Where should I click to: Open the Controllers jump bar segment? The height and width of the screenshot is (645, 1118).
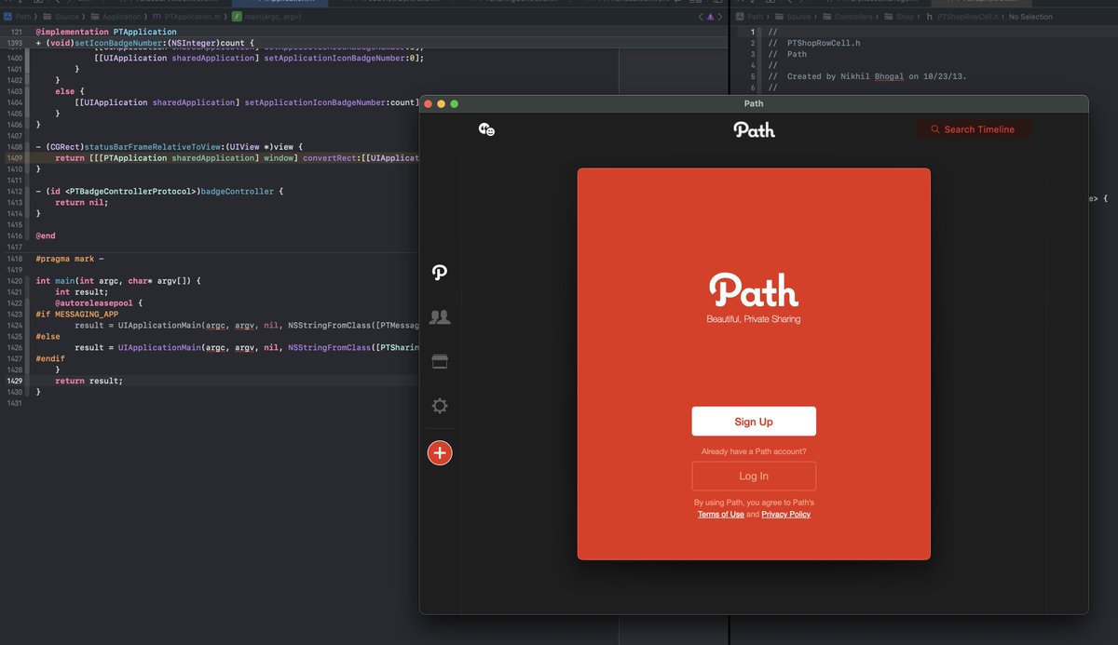point(846,17)
